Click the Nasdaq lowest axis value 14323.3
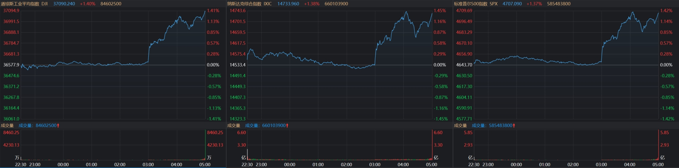679x168 pixels. pyautogui.click(x=237, y=119)
